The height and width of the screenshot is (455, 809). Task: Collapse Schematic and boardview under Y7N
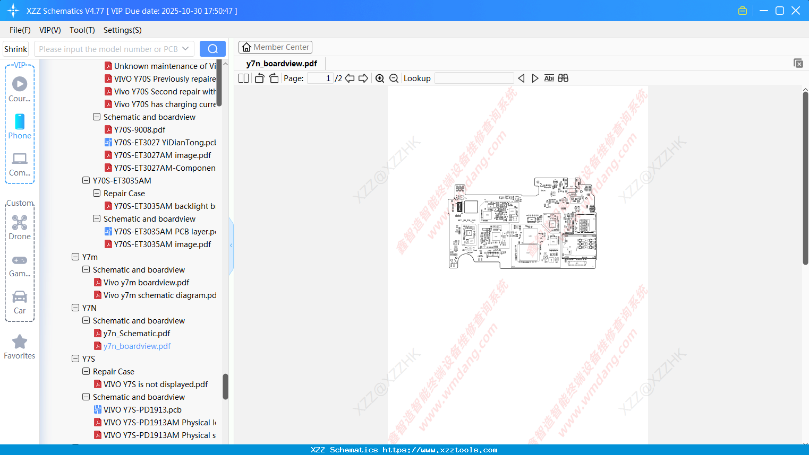86,320
